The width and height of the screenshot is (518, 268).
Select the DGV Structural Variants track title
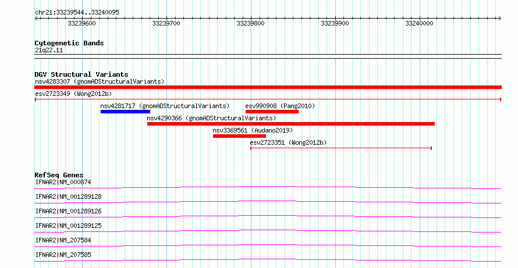pos(81,74)
